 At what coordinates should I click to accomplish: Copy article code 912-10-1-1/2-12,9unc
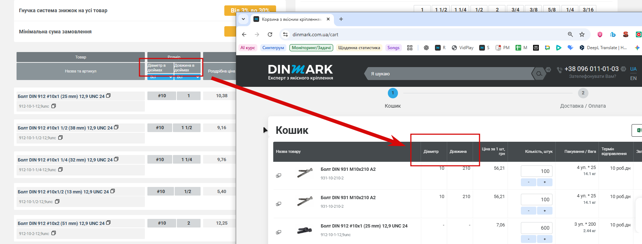(60, 138)
